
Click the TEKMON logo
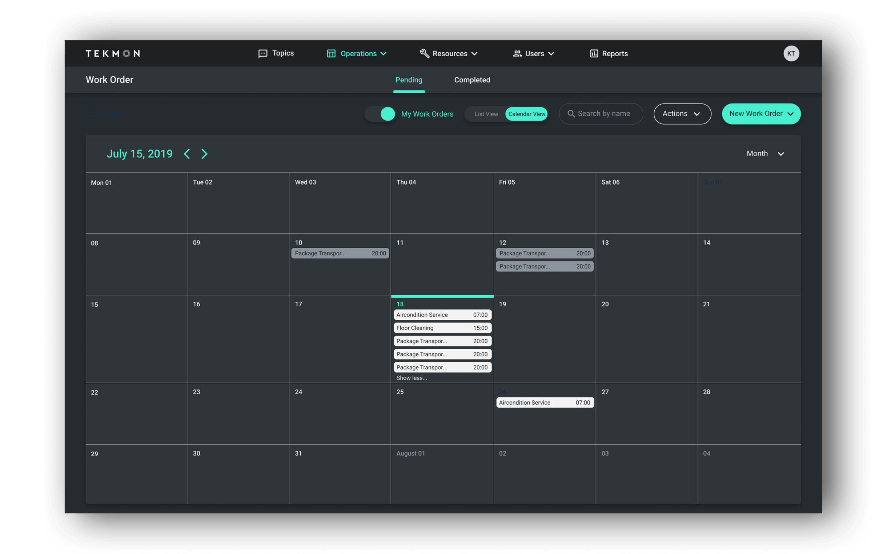click(113, 53)
